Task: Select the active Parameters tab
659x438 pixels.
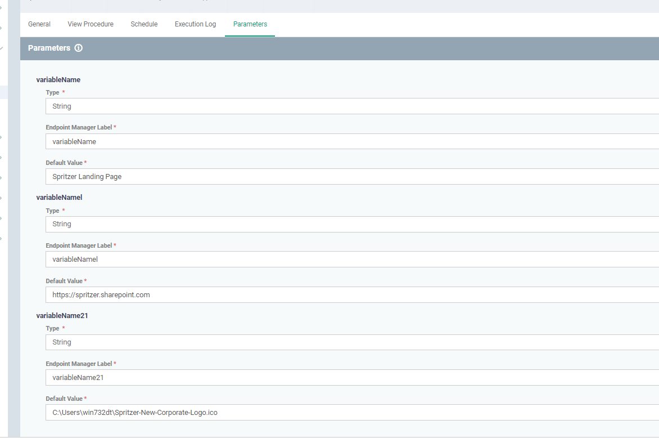Action: [250, 24]
